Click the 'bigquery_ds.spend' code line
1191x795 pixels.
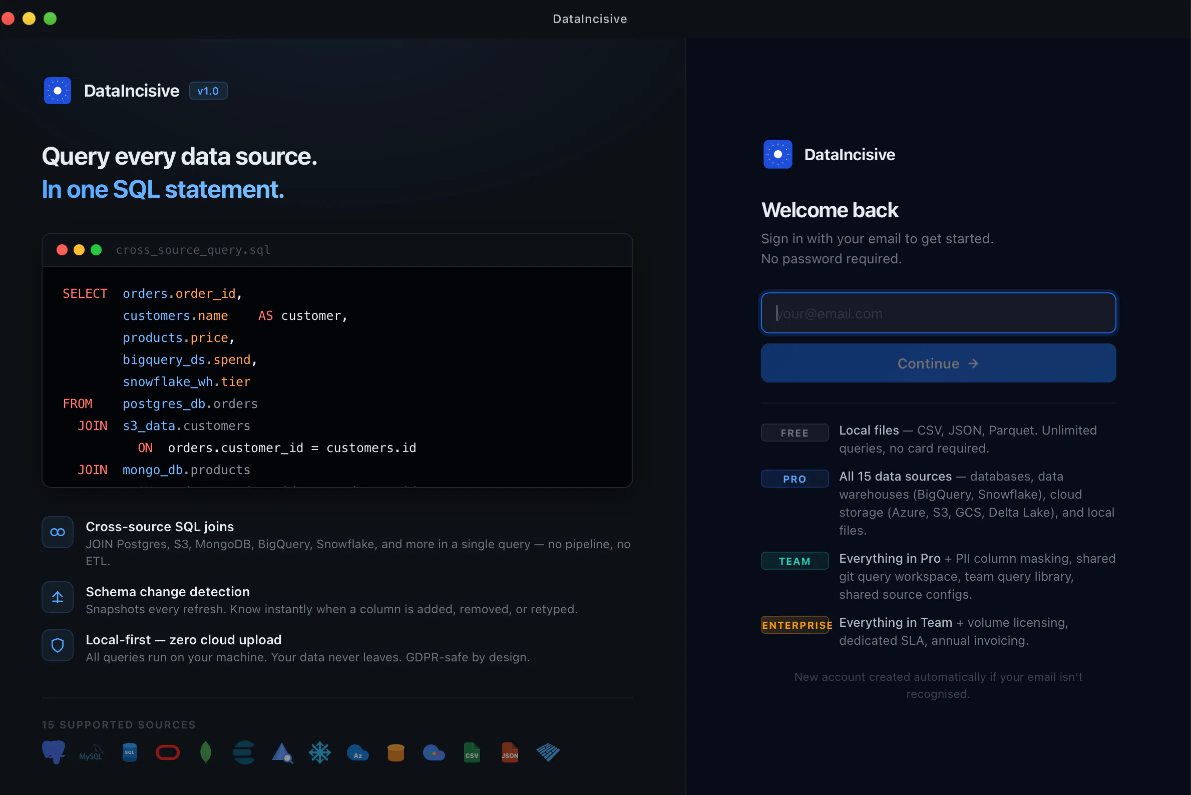[x=190, y=360]
